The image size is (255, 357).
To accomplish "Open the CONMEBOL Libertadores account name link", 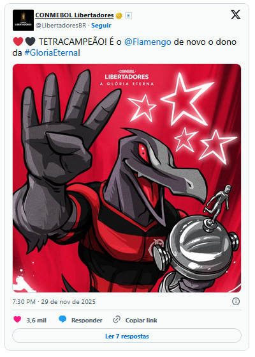I will pos(75,15).
